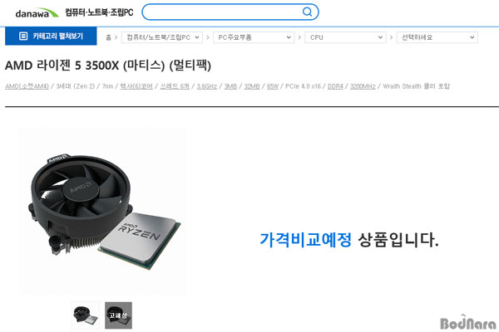Click the danawa logo
This screenshot has width=499, height=332.
click(x=37, y=12)
